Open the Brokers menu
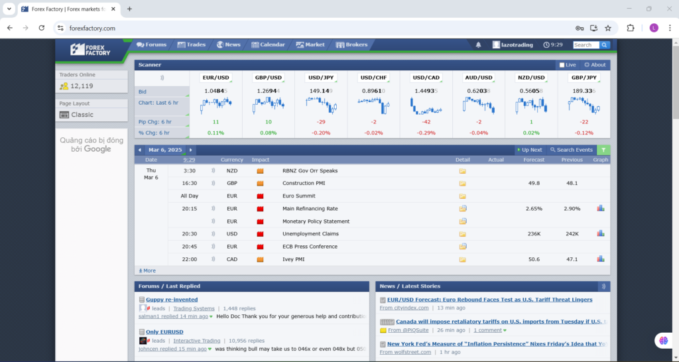The height and width of the screenshot is (362, 679). (351, 44)
